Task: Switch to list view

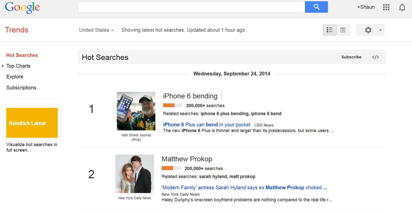Action: point(330,30)
